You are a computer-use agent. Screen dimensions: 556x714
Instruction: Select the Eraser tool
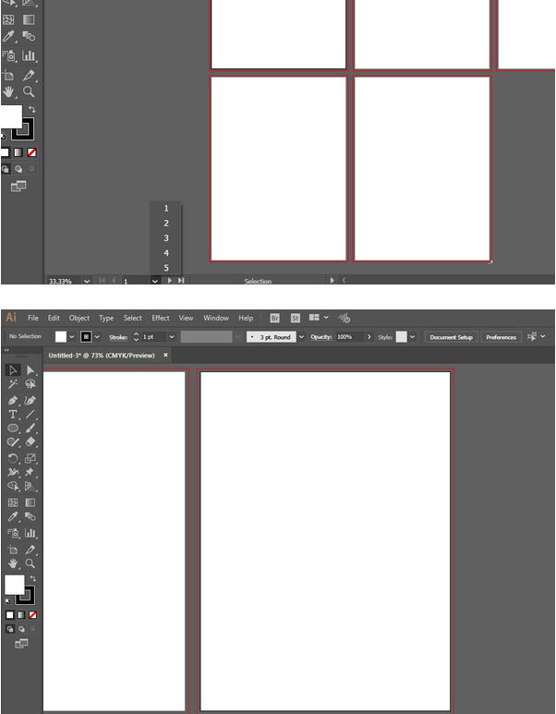tap(30, 442)
